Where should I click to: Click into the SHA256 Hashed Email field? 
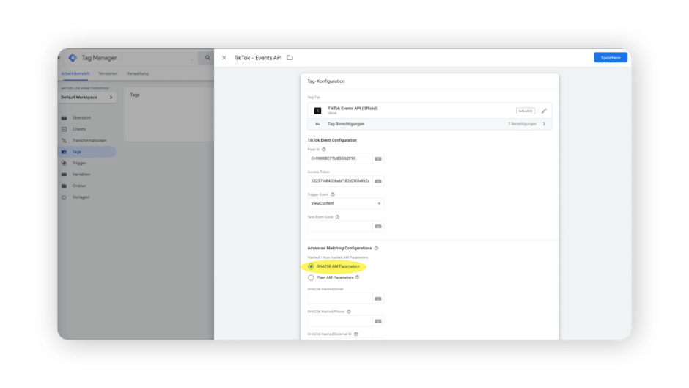click(339, 299)
